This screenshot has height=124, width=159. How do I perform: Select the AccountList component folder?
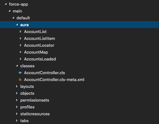35,31
